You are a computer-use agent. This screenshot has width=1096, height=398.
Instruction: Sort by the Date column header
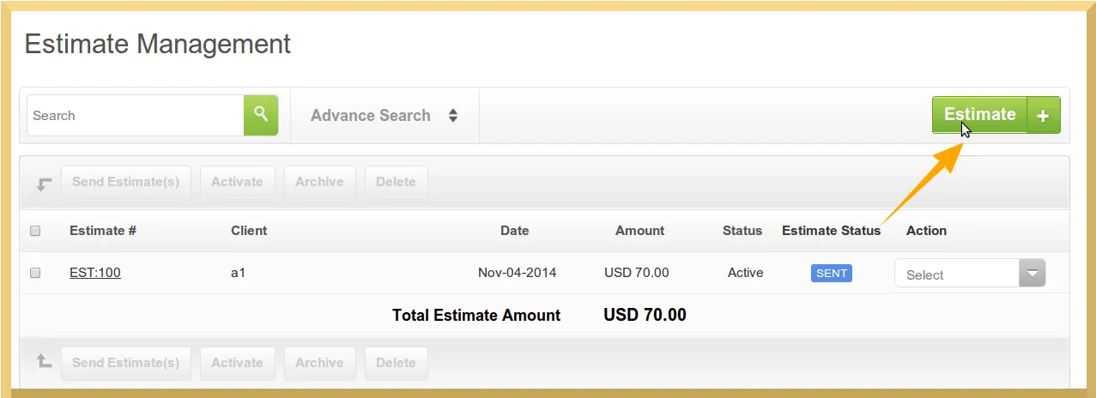tap(515, 231)
